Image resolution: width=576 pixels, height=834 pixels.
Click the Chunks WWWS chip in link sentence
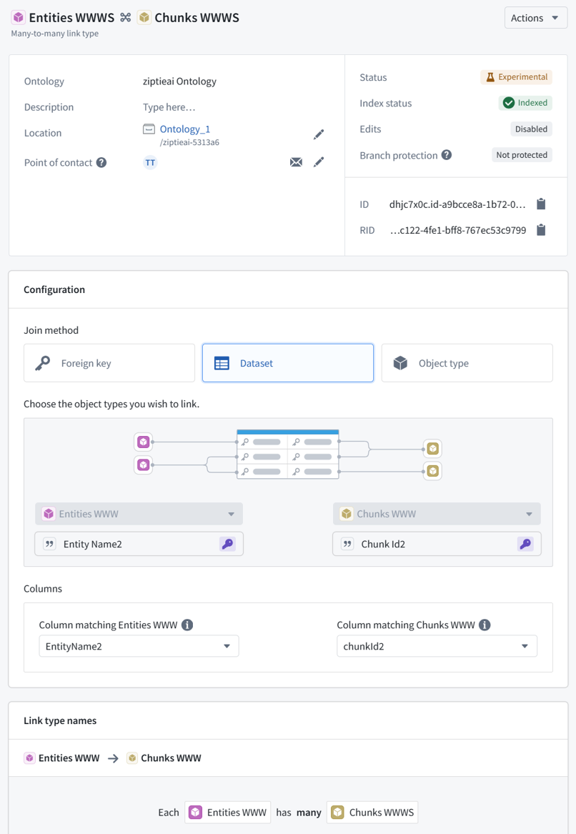click(x=372, y=812)
